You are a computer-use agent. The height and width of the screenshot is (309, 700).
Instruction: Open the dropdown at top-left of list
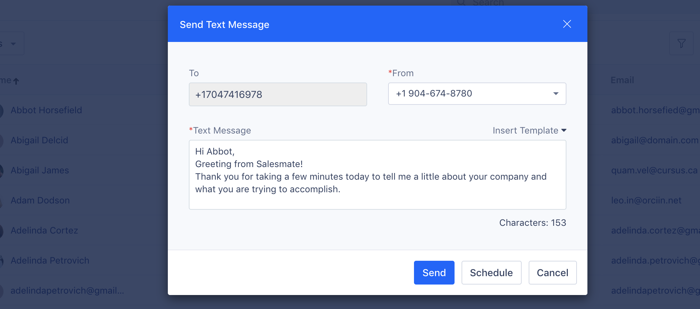12,44
